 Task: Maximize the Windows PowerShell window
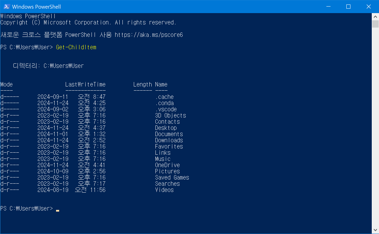[x=348, y=7]
